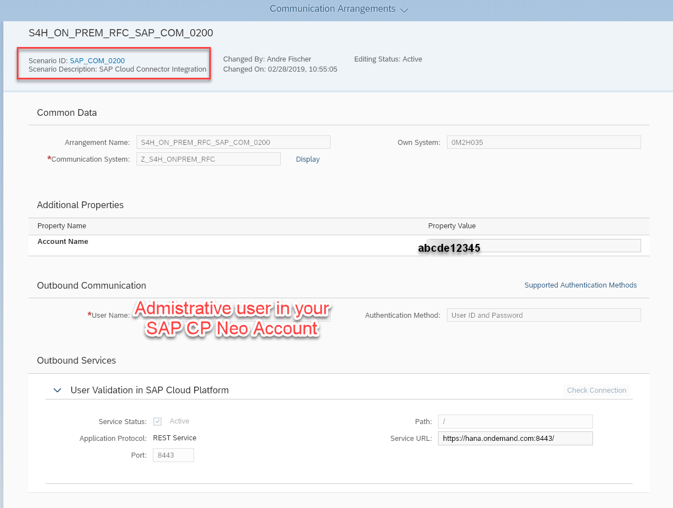Click the Authentication Method field
673x508 pixels.
tap(543, 315)
